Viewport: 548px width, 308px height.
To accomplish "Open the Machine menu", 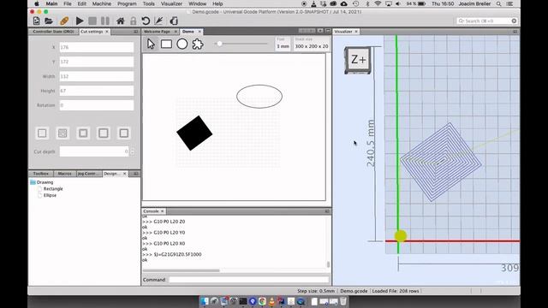I will 101,3.
